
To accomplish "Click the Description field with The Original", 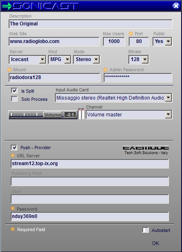I will coord(91,24).
